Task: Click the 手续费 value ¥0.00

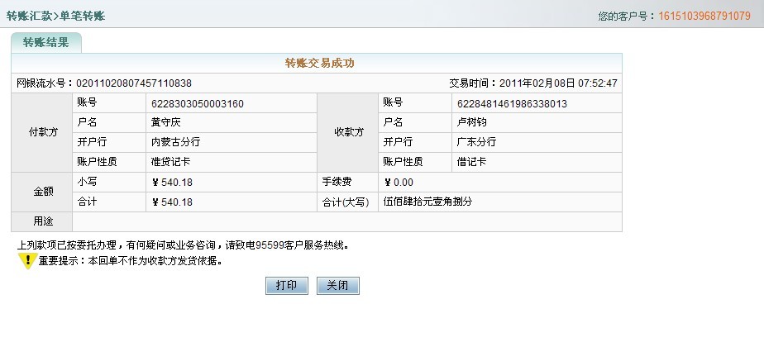Action: (x=399, y=182)
